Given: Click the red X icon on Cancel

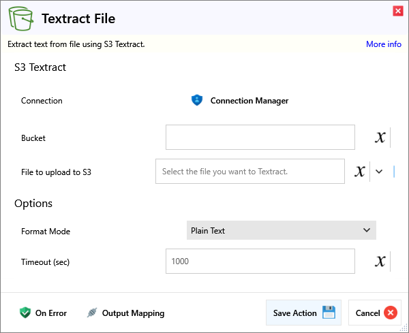Looking at the screenshot, I should click(x=390, y=313).
